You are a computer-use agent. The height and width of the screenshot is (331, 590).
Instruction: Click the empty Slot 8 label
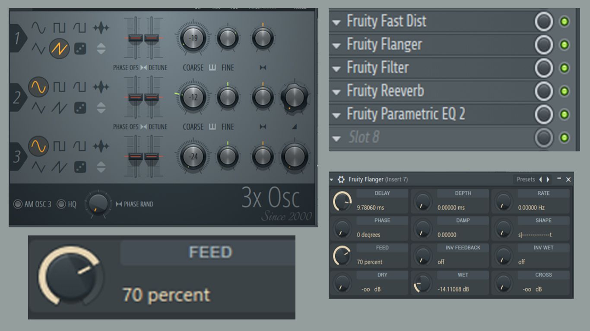(364, 138)
